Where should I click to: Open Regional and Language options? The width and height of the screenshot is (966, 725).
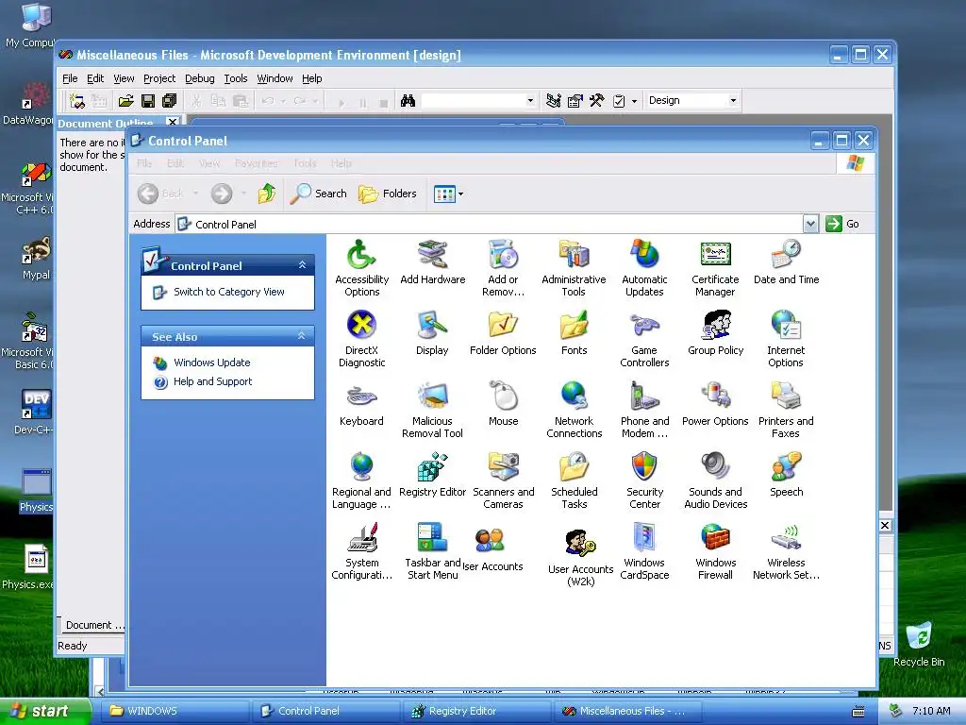[361, 481]
